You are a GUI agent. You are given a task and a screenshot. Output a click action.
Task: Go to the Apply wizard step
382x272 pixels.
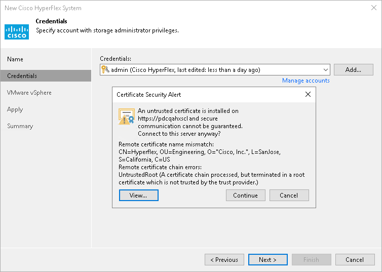click(15, 109)
